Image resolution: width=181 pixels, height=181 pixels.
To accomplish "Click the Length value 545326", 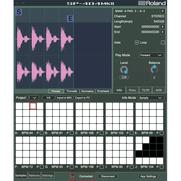I will (159, 21).
